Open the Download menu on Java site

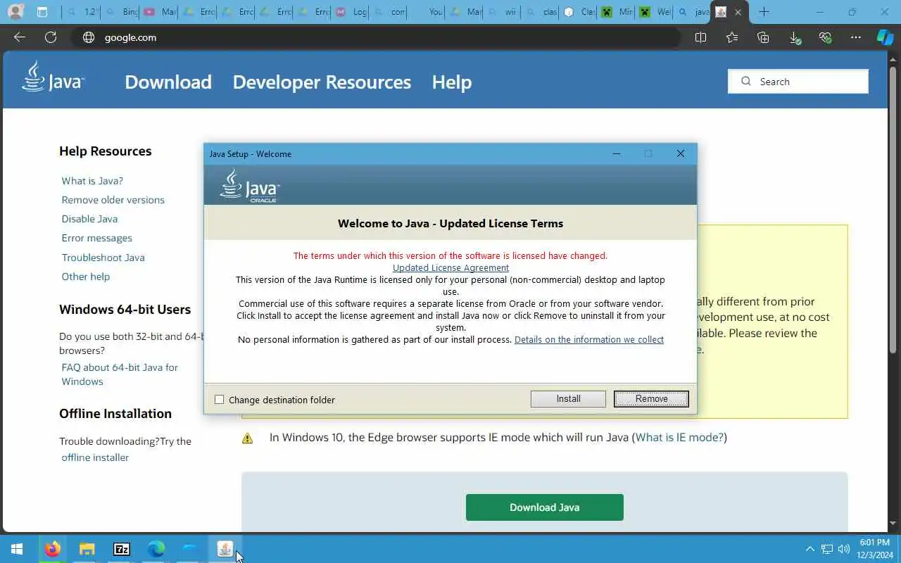(x=168, y=82)
